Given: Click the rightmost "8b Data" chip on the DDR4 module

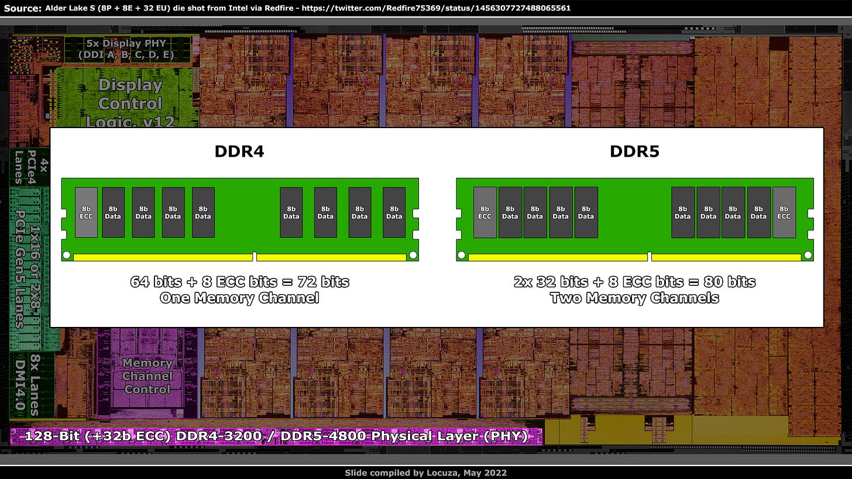Looking at the screenshot, I should tap(394, 212).
